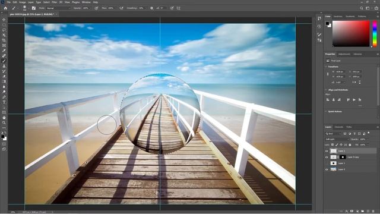Toggle pressure for opacity icon
This screenshot has width=380, height=214.
(96, 8)
